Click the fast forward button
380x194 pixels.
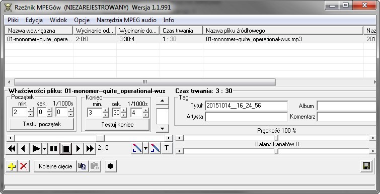pos(90,148)
